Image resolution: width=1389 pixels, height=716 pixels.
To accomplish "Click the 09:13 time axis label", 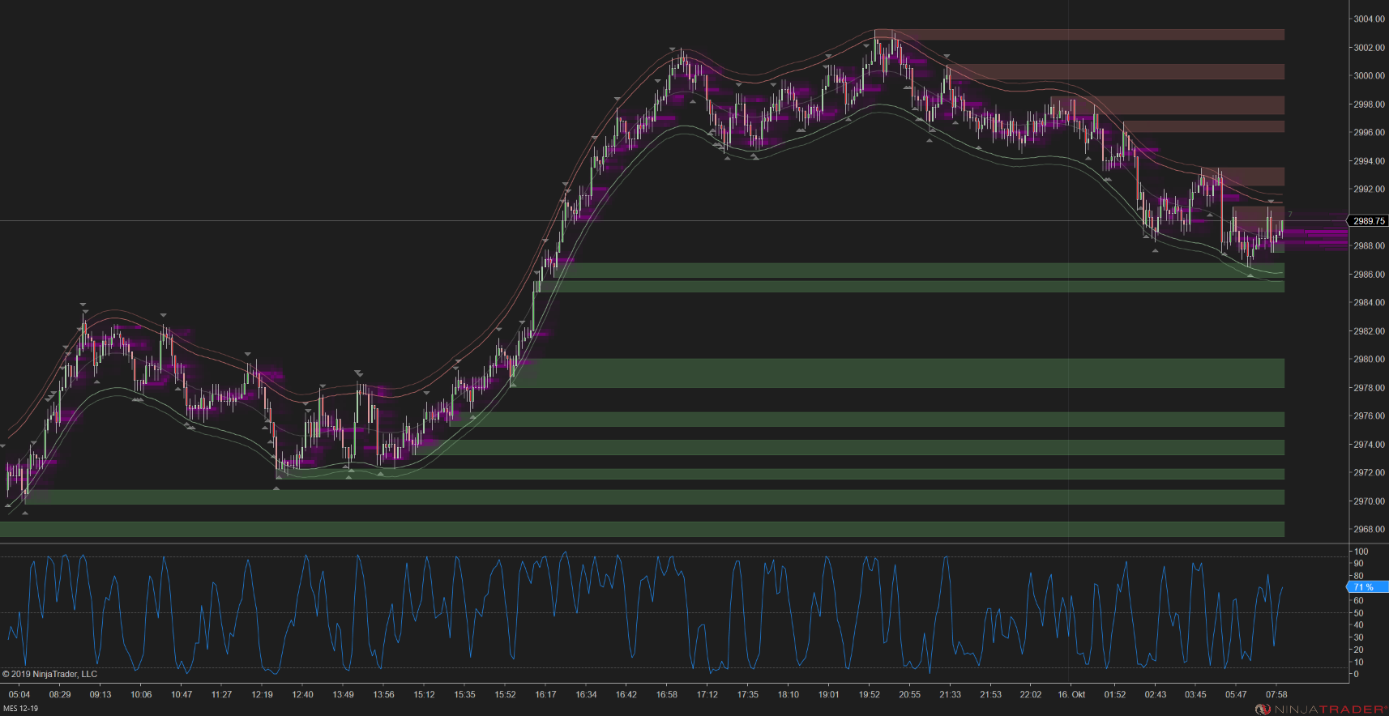I will [x=100, y=694].
